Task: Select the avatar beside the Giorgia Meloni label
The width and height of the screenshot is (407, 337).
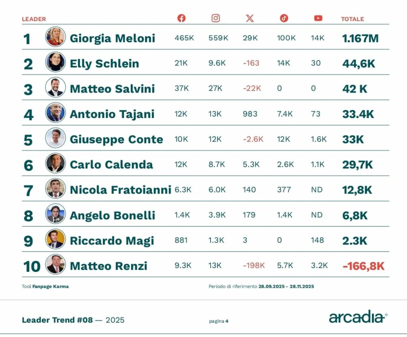Action: click(55, 37)
